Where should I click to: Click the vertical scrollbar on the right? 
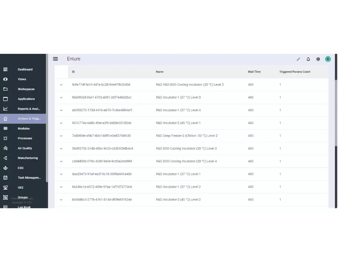coord(336,113)
